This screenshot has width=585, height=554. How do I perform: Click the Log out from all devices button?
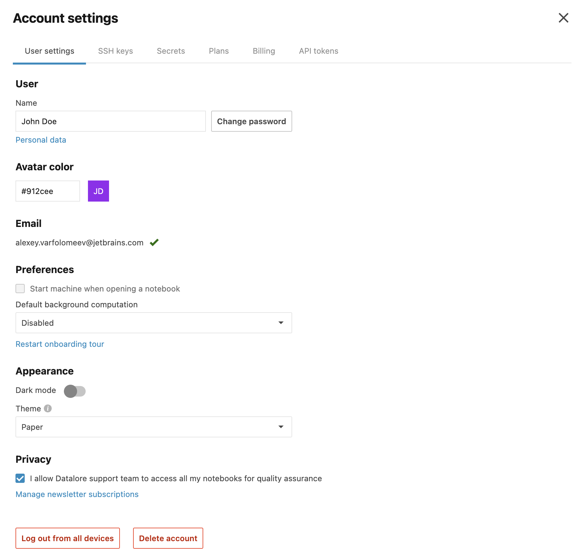coord(68,538)
